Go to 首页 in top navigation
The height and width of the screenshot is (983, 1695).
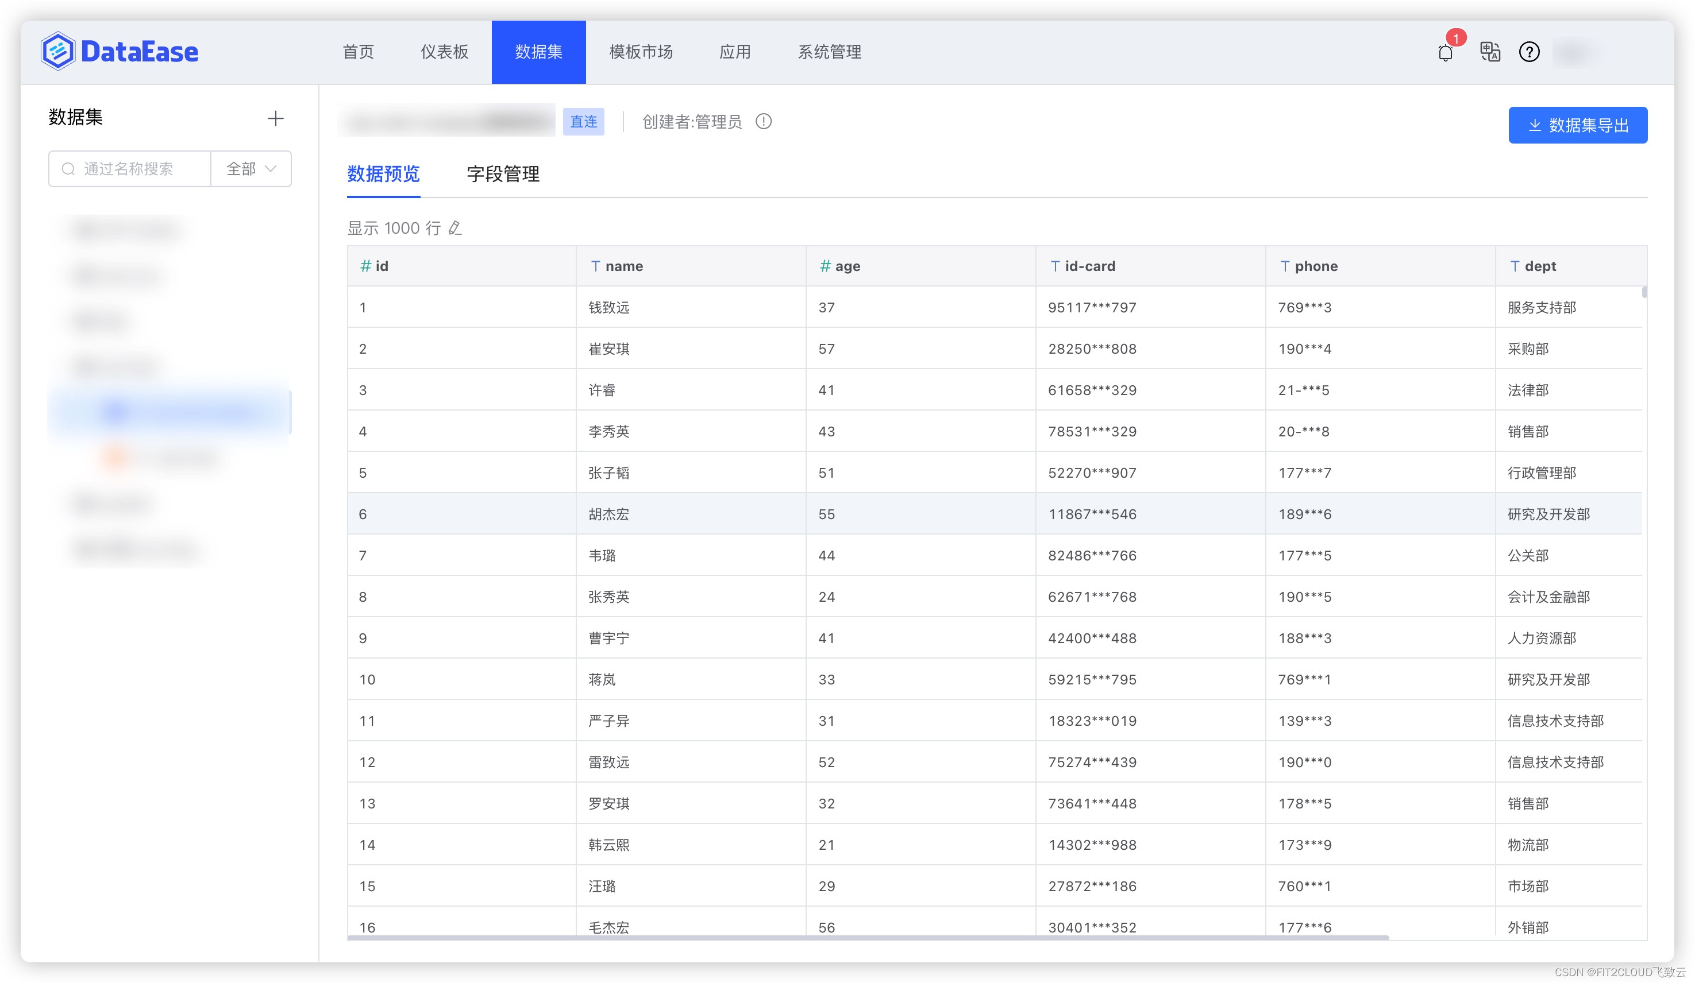(358, 52)
